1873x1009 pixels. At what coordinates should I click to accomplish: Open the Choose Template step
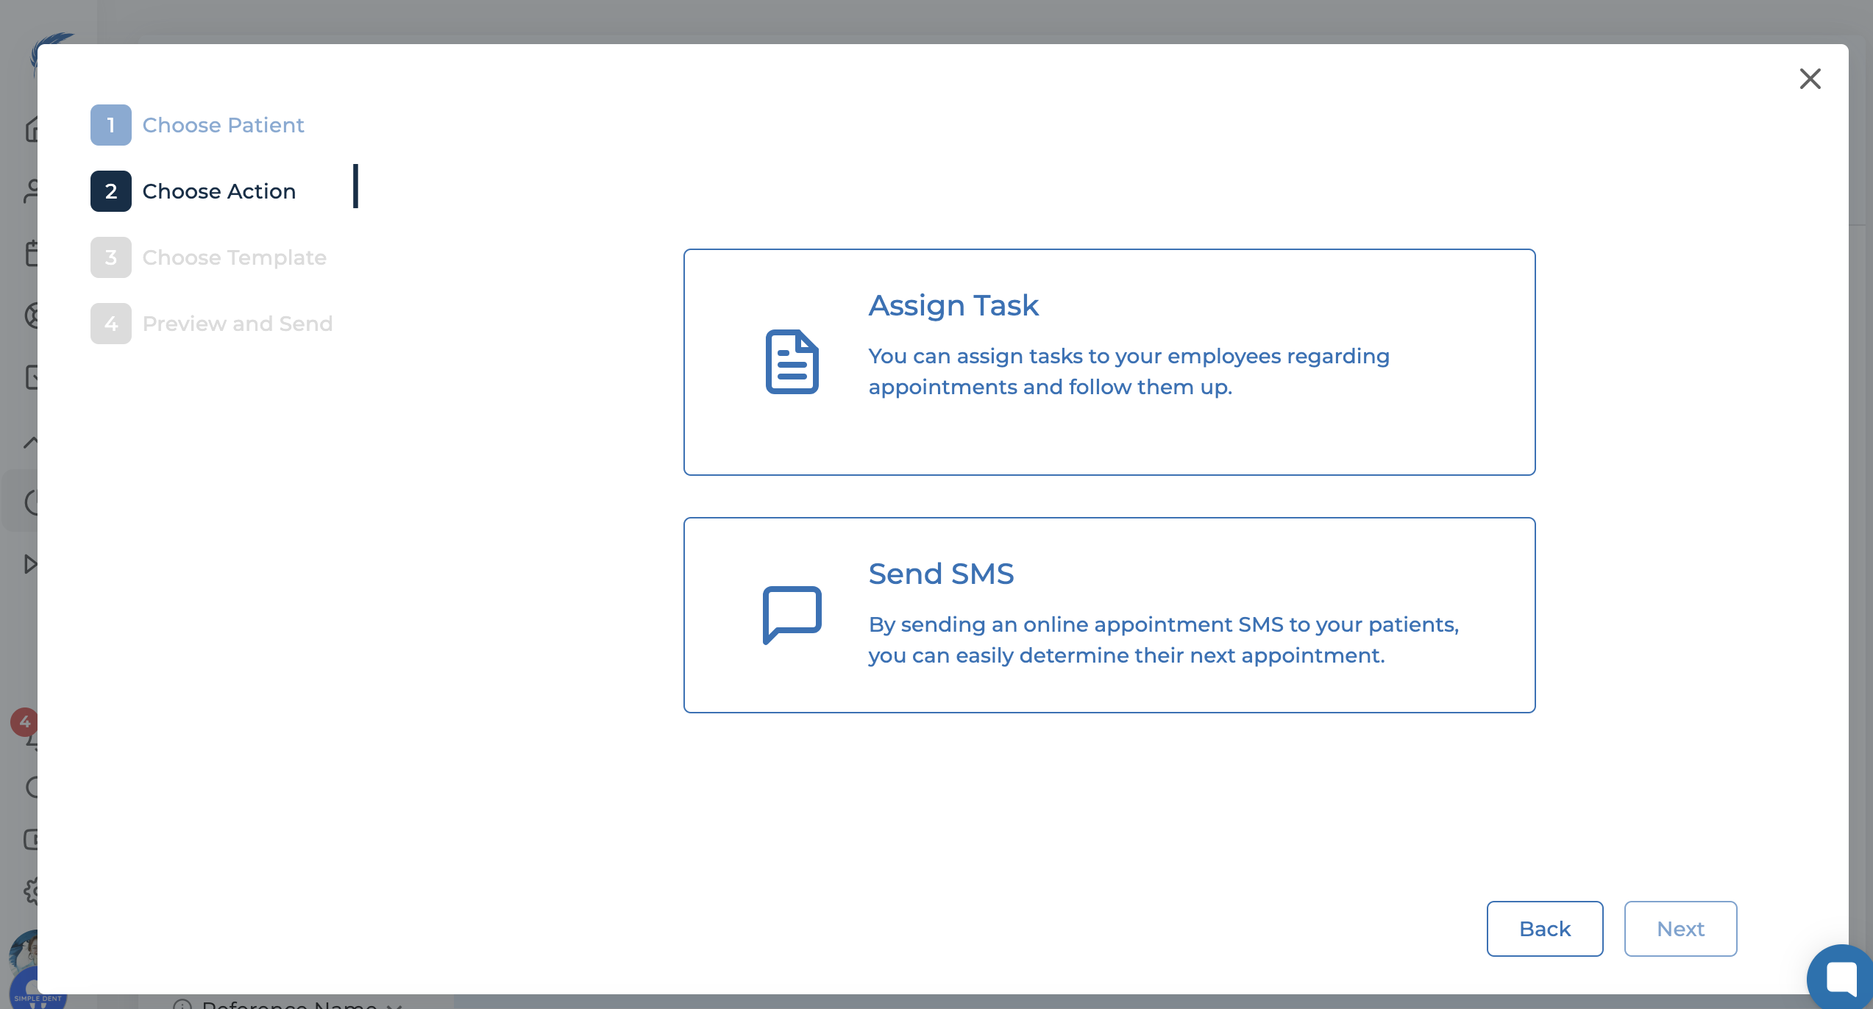tap(234, 257)
